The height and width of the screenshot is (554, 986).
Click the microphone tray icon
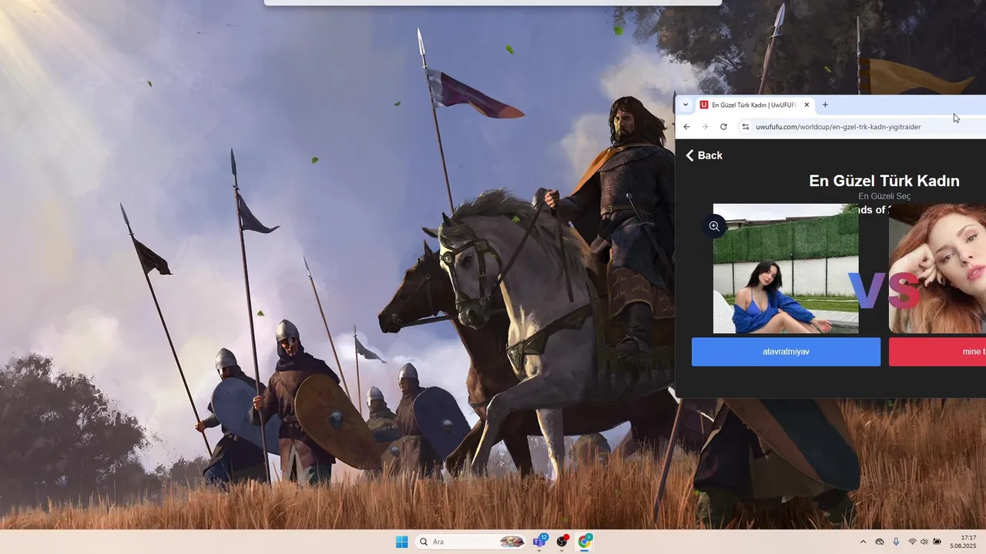pos(896,542)
